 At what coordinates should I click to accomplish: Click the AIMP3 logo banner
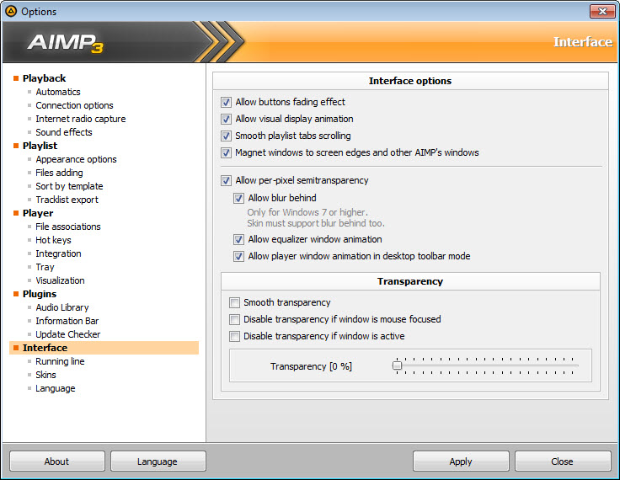(66, 43)
